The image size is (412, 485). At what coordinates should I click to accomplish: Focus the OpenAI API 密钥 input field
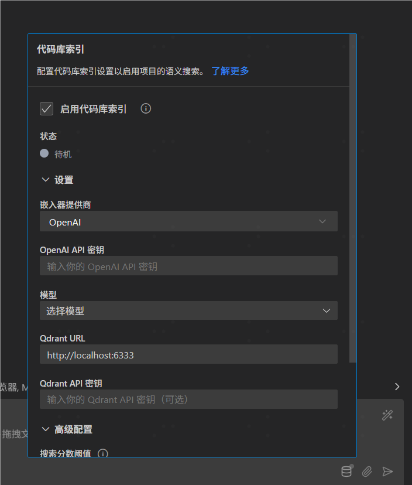(x=188, y=266)
